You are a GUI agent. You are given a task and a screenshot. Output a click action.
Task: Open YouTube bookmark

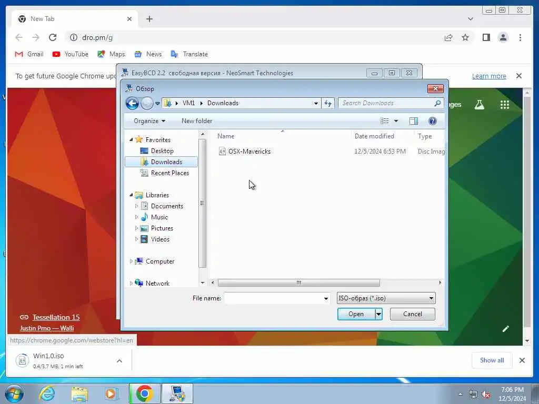pos(71,54)
